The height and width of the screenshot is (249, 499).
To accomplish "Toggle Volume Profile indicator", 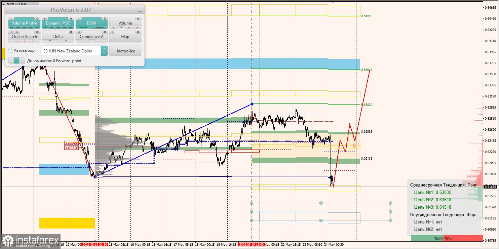I will pyautogui.click(x=24, y=23).
